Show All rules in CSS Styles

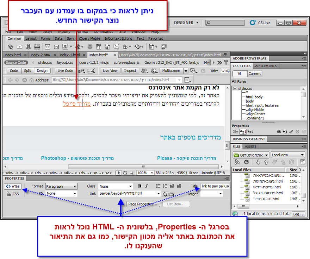click(240, 73)
